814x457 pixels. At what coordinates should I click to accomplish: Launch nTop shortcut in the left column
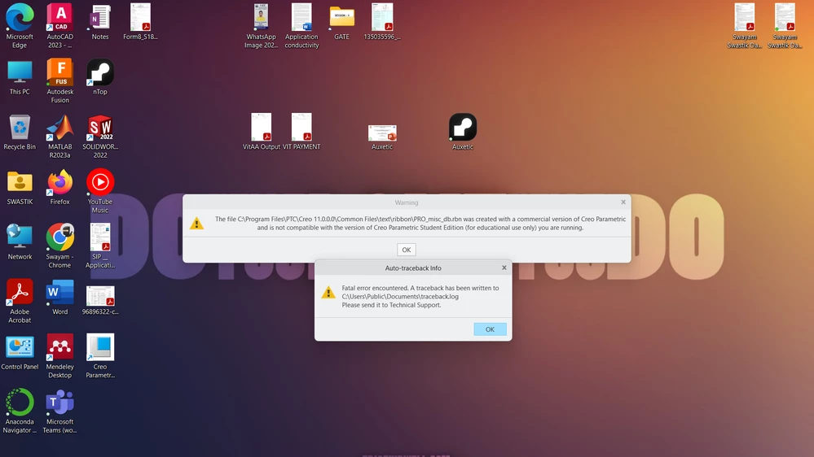click(x=100, y=76)
